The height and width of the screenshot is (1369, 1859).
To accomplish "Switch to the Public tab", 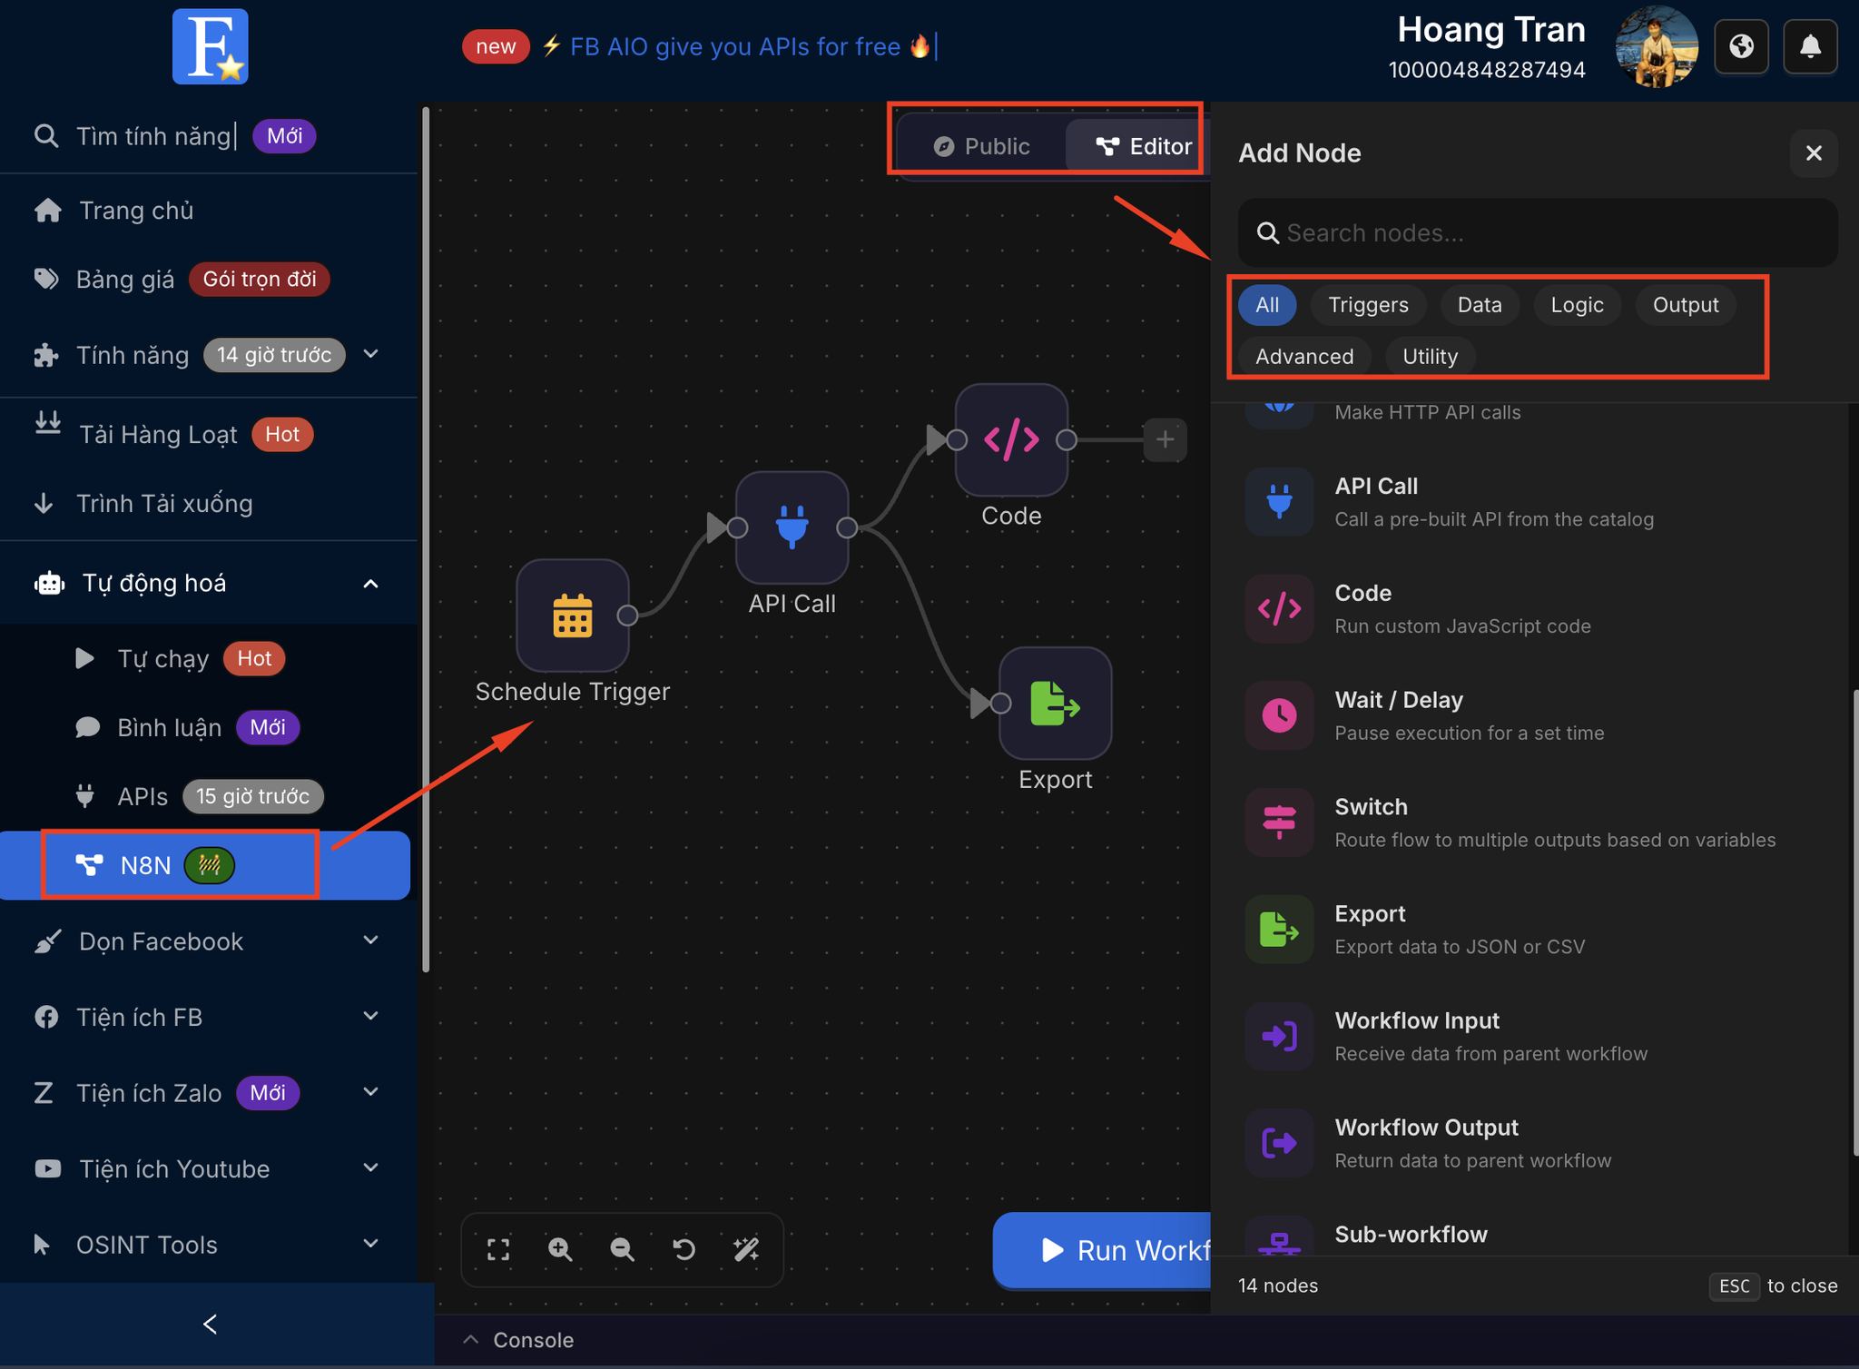I will point(982,146).
